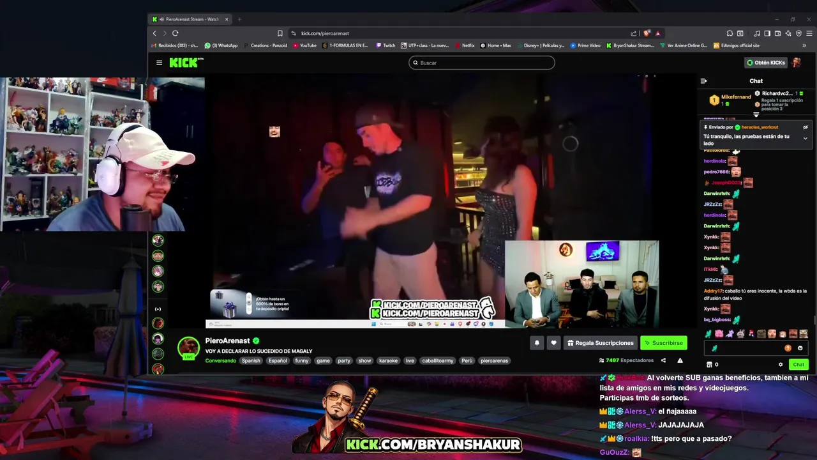Select the Español tag

point(278,361)
